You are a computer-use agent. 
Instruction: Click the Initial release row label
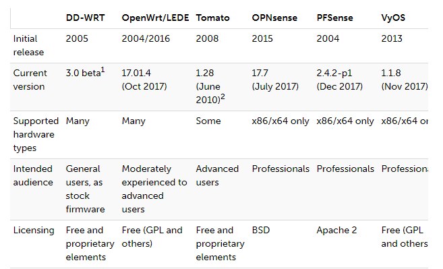28,45
